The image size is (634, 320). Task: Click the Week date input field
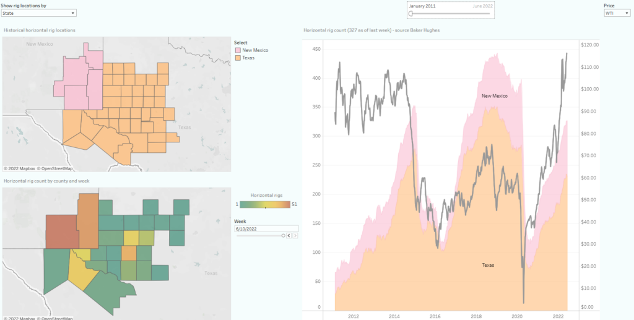[x=266, y=228]
